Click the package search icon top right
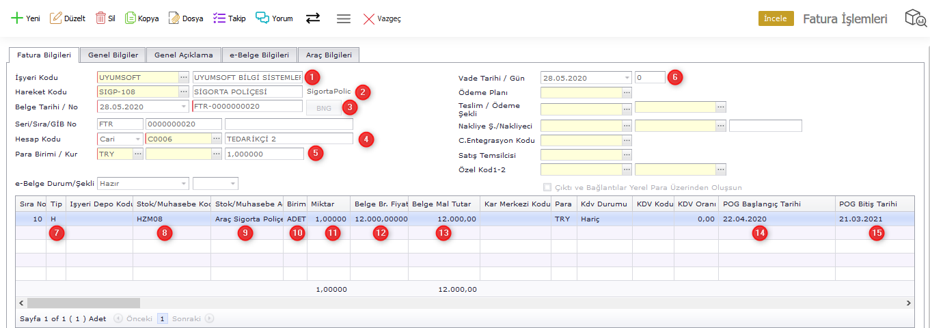 click(x=915, y=18)
